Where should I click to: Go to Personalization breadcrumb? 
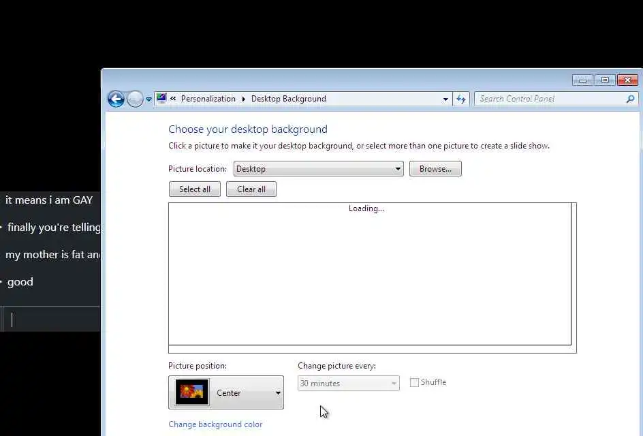[x=208, y=99]
